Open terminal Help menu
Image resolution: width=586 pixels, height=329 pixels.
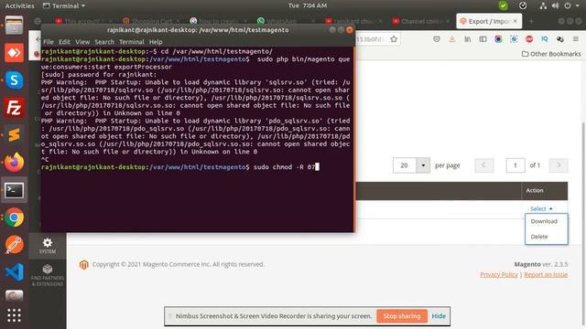[x=156, y=42]
